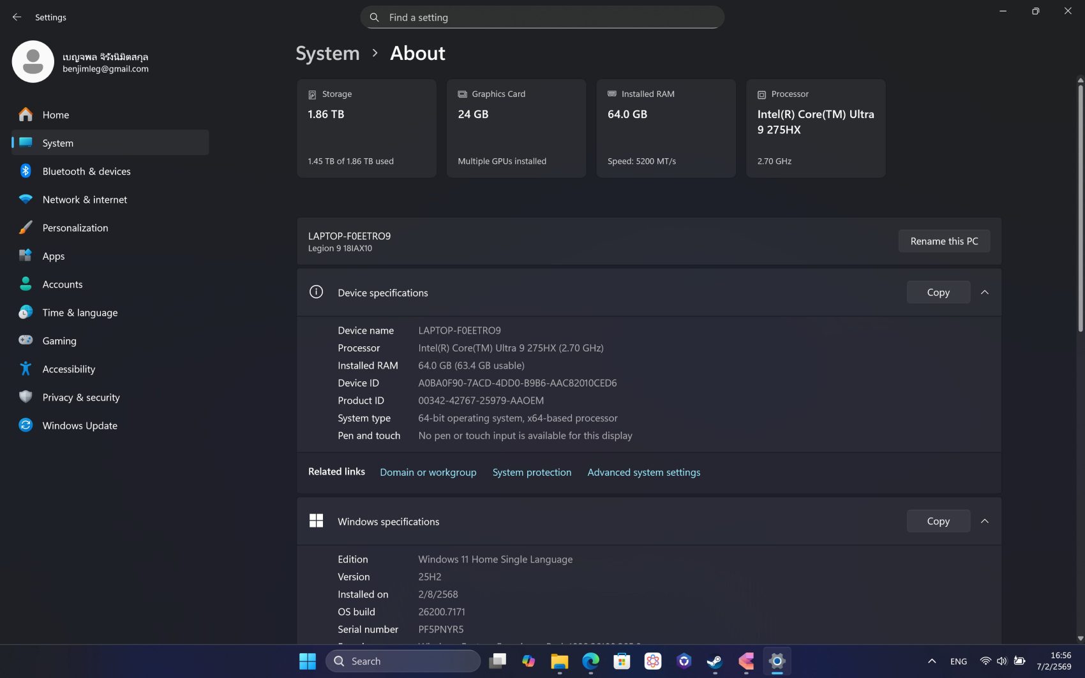This screenshot has height=678, width=1085.
Task: Open the Domain or workgroup link
Action: (x=428, y=472)
